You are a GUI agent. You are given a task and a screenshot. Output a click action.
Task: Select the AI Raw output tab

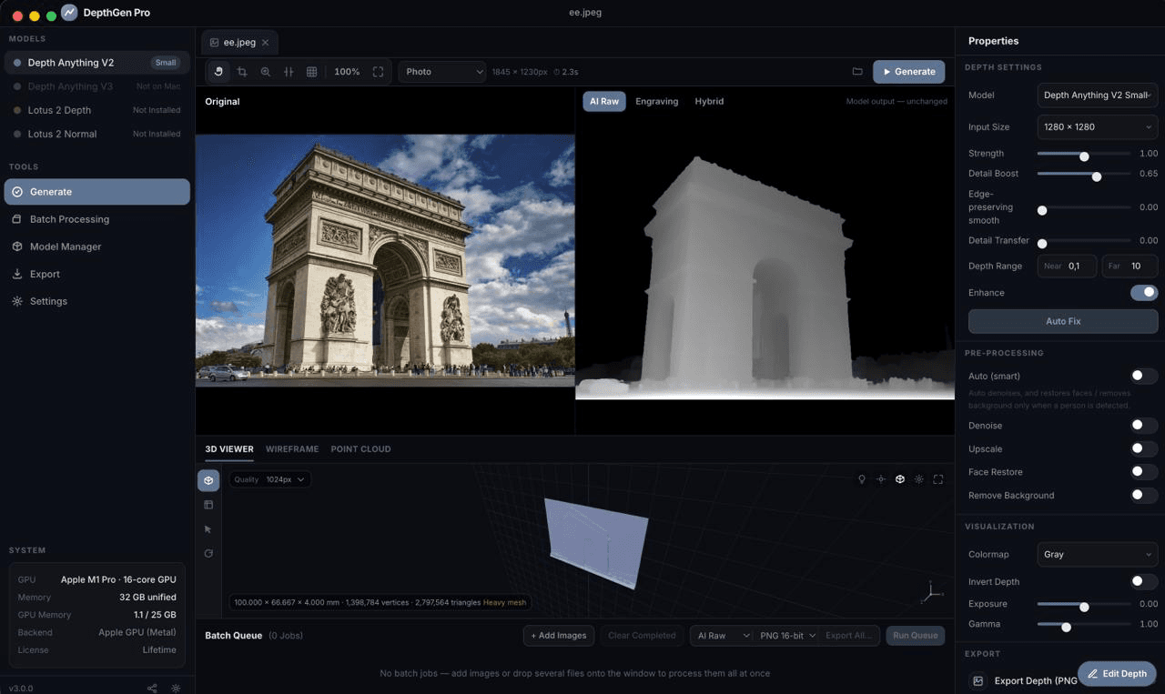click(604, 102)
